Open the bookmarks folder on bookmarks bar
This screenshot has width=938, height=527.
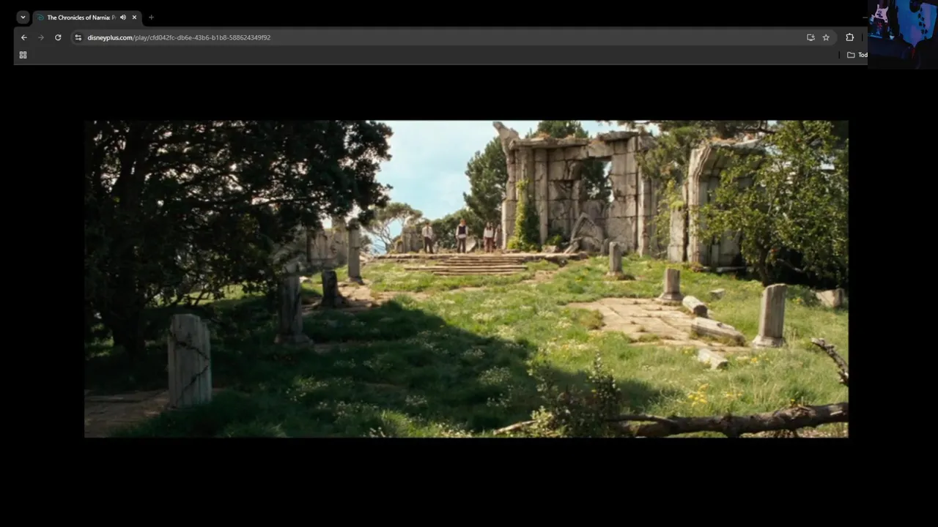pyautogui.click(x=857, y=55)
